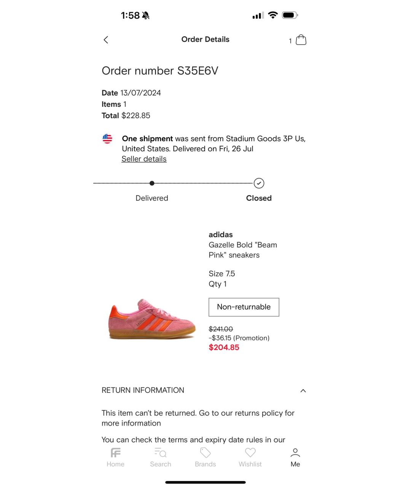Tap the Me profile icon

(295, 453)
